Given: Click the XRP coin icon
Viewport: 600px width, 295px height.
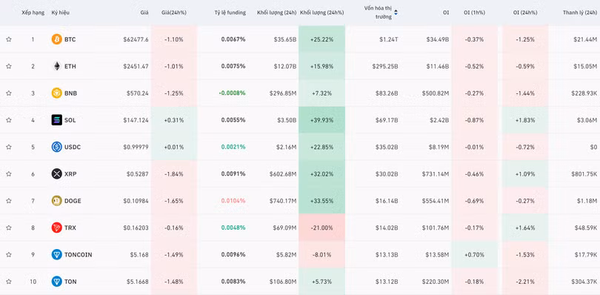Looking at the screenshot, I should click(x=56, y=174).
